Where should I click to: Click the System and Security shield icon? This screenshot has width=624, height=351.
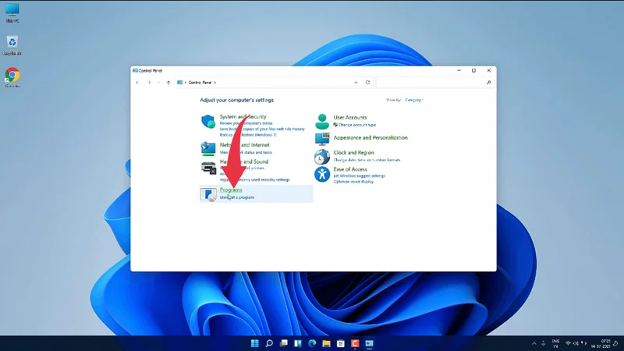coord(208,122)
